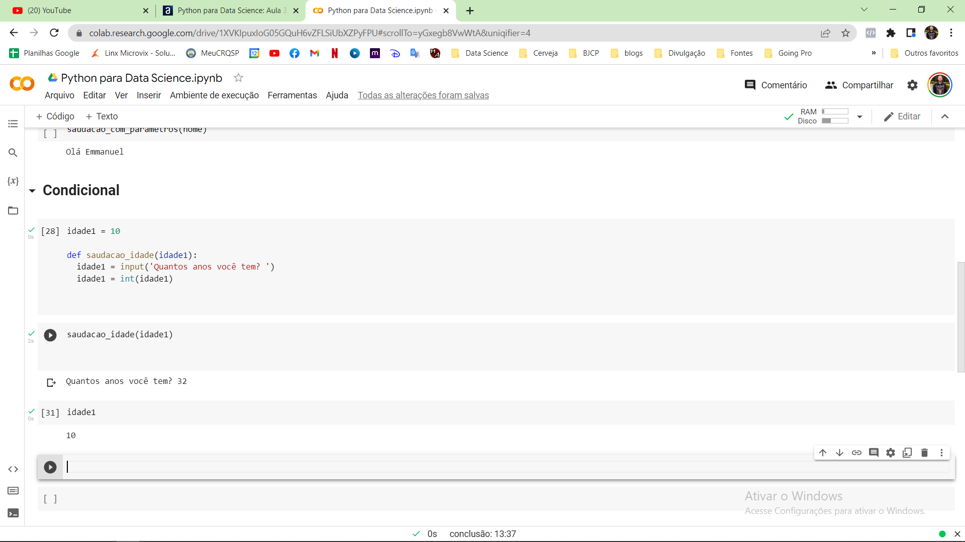Open the terminal icon at sidebar bottom
This screenshot has height=542, width=965.
coord(13,513)
